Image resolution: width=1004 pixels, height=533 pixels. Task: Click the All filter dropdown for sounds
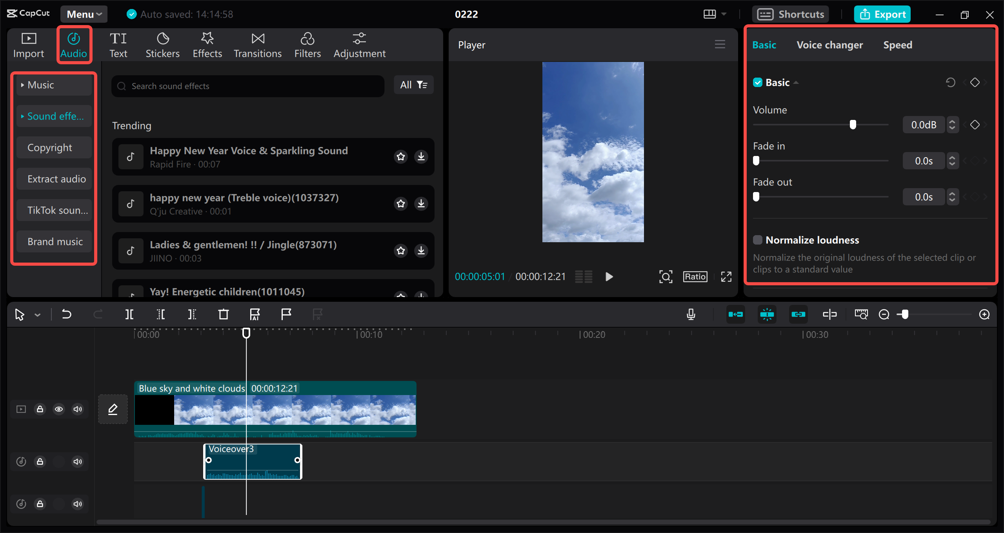pos(413,85)
